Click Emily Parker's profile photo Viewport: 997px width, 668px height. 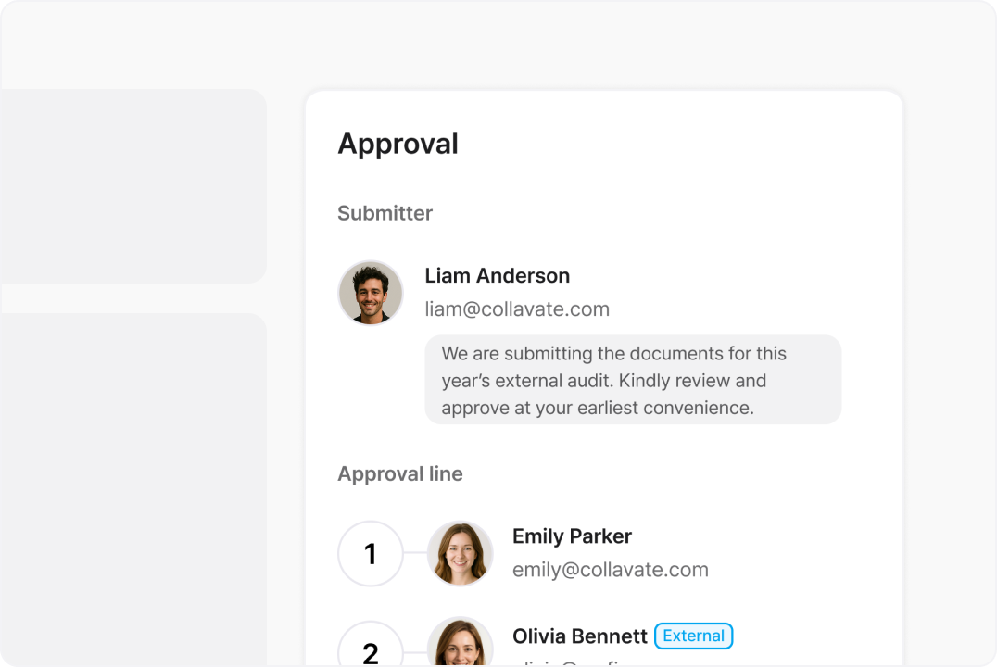point(460,554)
